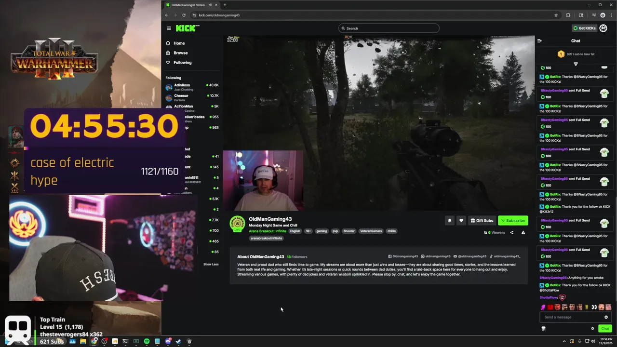Select the 18+ tag
This screenshot has width=617, height=347.
coord(308,231)
